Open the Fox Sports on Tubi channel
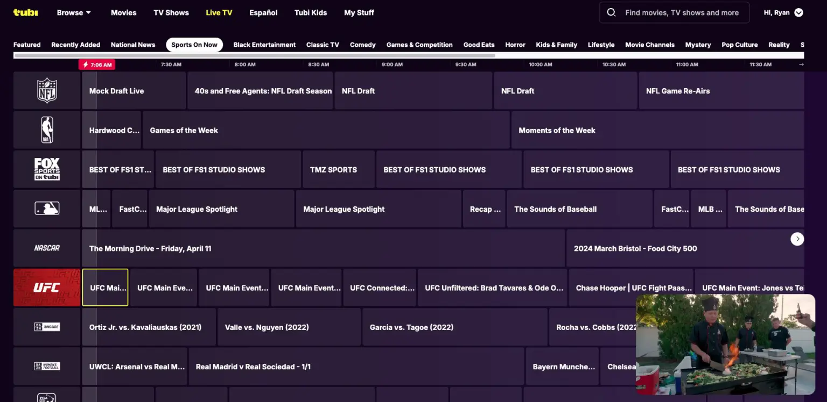827x402 pixels. pyautogui.click(x=47, y=169)
